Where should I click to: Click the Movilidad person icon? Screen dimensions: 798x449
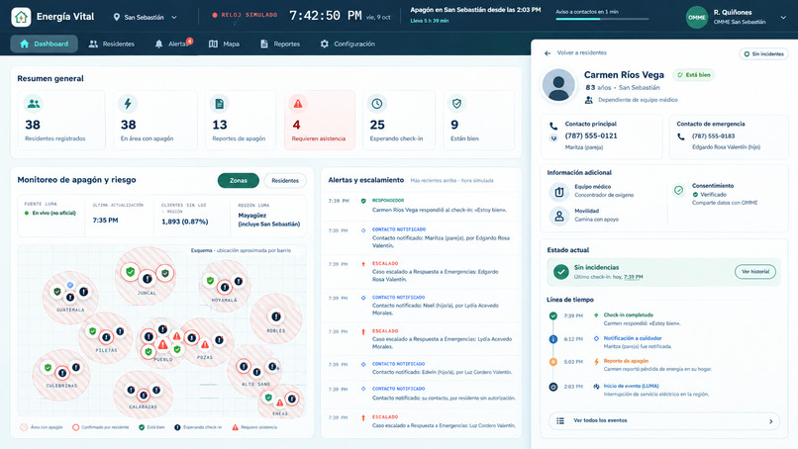559,216
